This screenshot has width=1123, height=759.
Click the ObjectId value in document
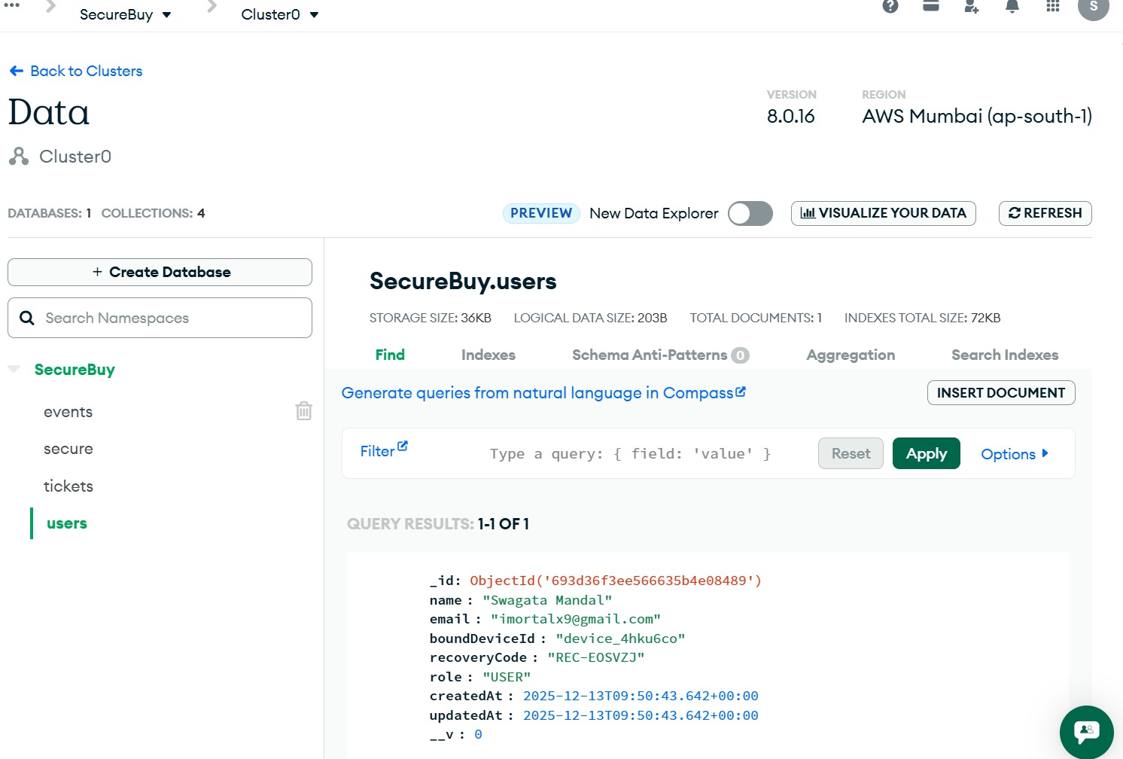pyautogui.click(x=616, y=581)
